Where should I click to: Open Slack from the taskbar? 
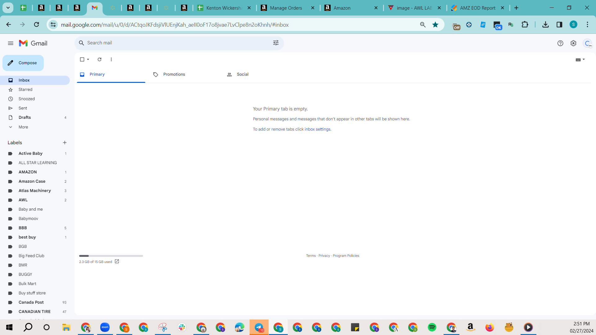click(182, 327)
